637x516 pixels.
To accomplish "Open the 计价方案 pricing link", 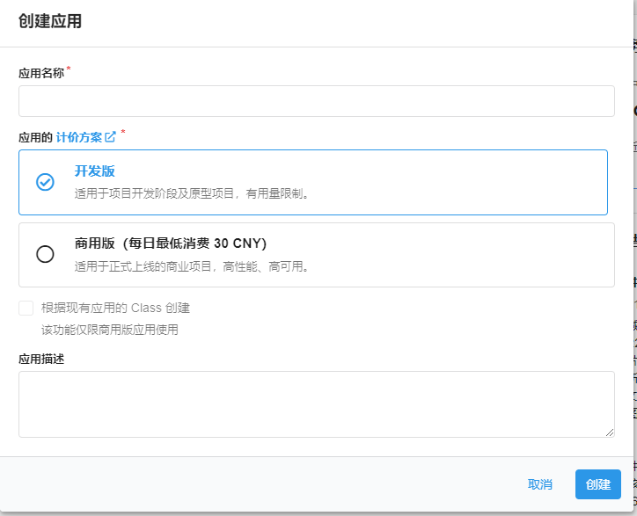I will click(x=79, y=137).
